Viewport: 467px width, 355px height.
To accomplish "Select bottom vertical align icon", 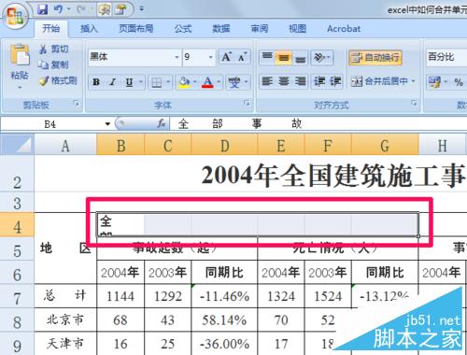I will click(300, 57).
